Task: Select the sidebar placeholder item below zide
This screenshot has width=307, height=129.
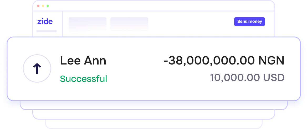Action: [47, 31]
